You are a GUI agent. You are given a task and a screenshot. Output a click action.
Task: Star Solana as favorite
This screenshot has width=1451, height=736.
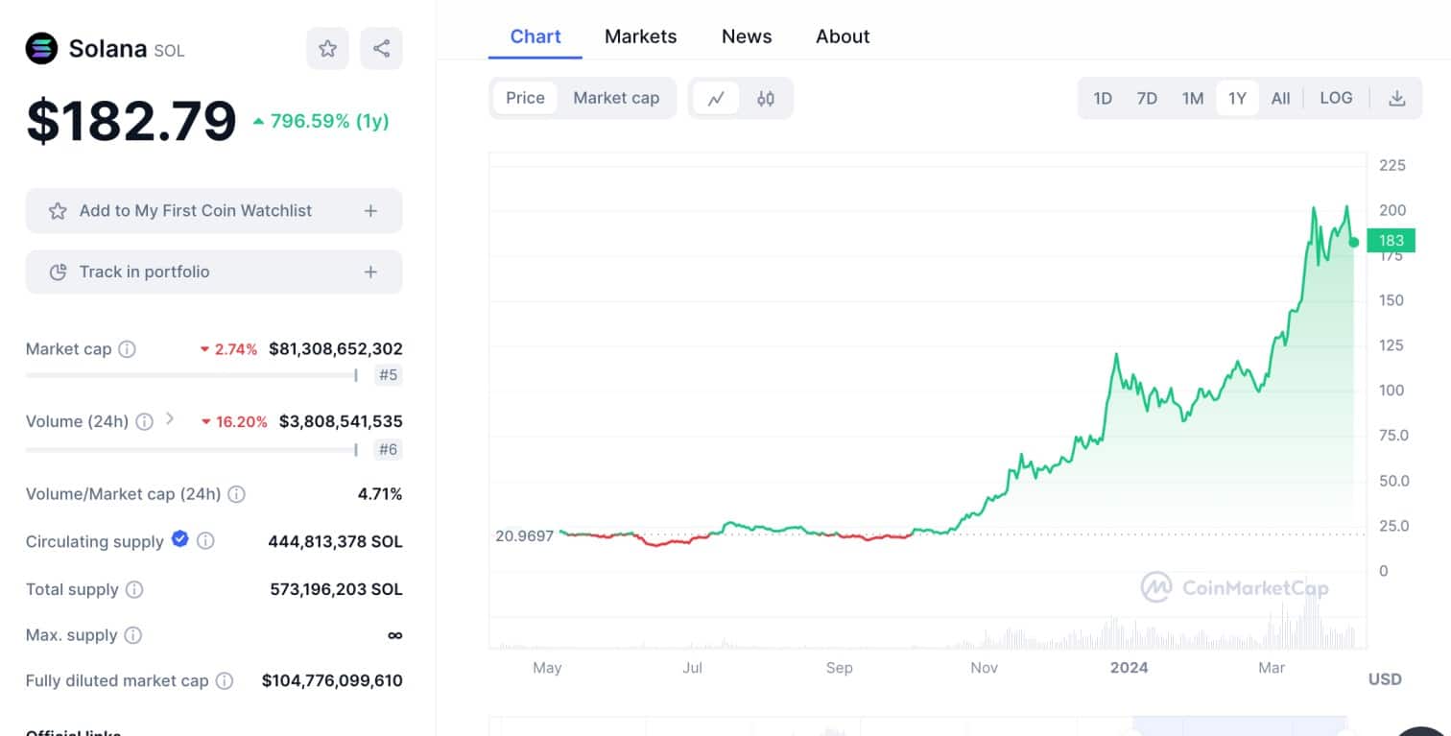(327, 48)
